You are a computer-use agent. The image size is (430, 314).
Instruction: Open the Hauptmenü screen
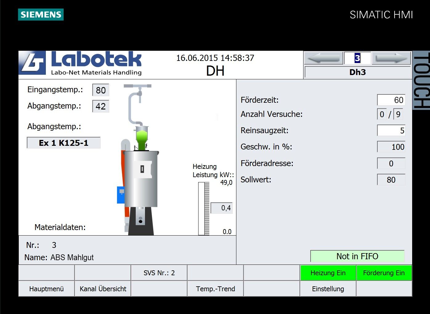(46, 288)
